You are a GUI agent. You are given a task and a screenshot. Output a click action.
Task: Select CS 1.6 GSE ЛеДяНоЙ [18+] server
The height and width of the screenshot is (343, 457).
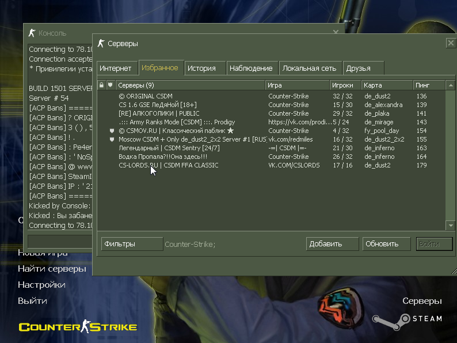(271, 105)
